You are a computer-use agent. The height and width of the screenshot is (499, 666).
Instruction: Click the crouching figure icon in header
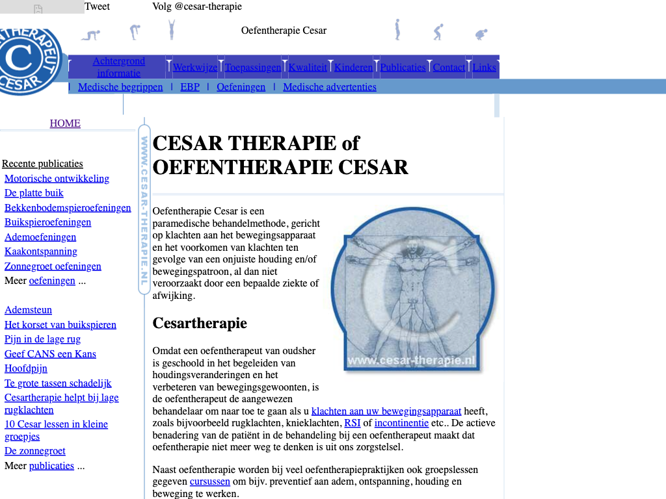coord(481,34)
